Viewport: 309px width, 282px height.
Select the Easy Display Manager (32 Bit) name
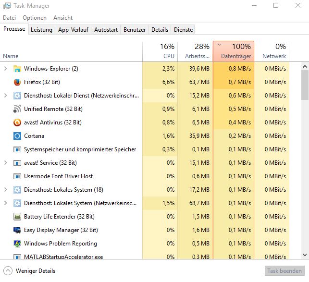(x=61, y=230)
